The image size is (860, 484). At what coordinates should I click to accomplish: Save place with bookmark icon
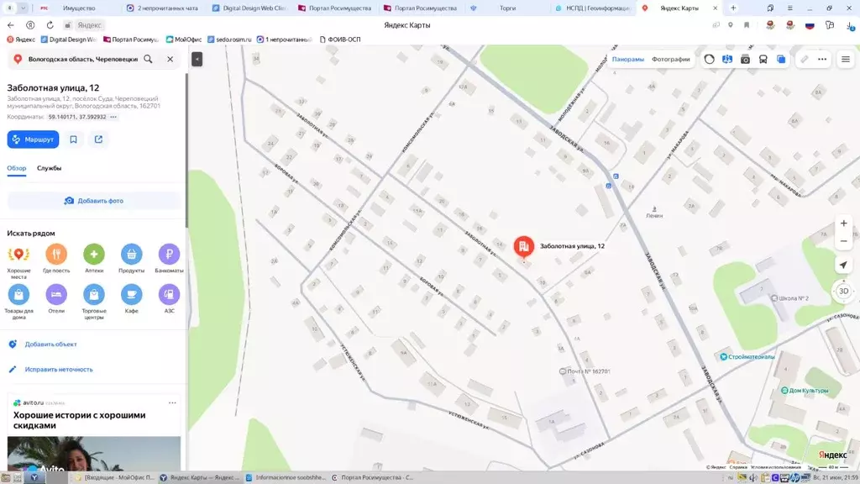coord(74,139)
